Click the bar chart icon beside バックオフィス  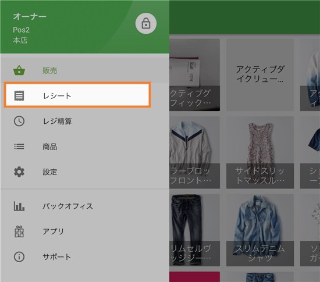(x=19, y=206)
